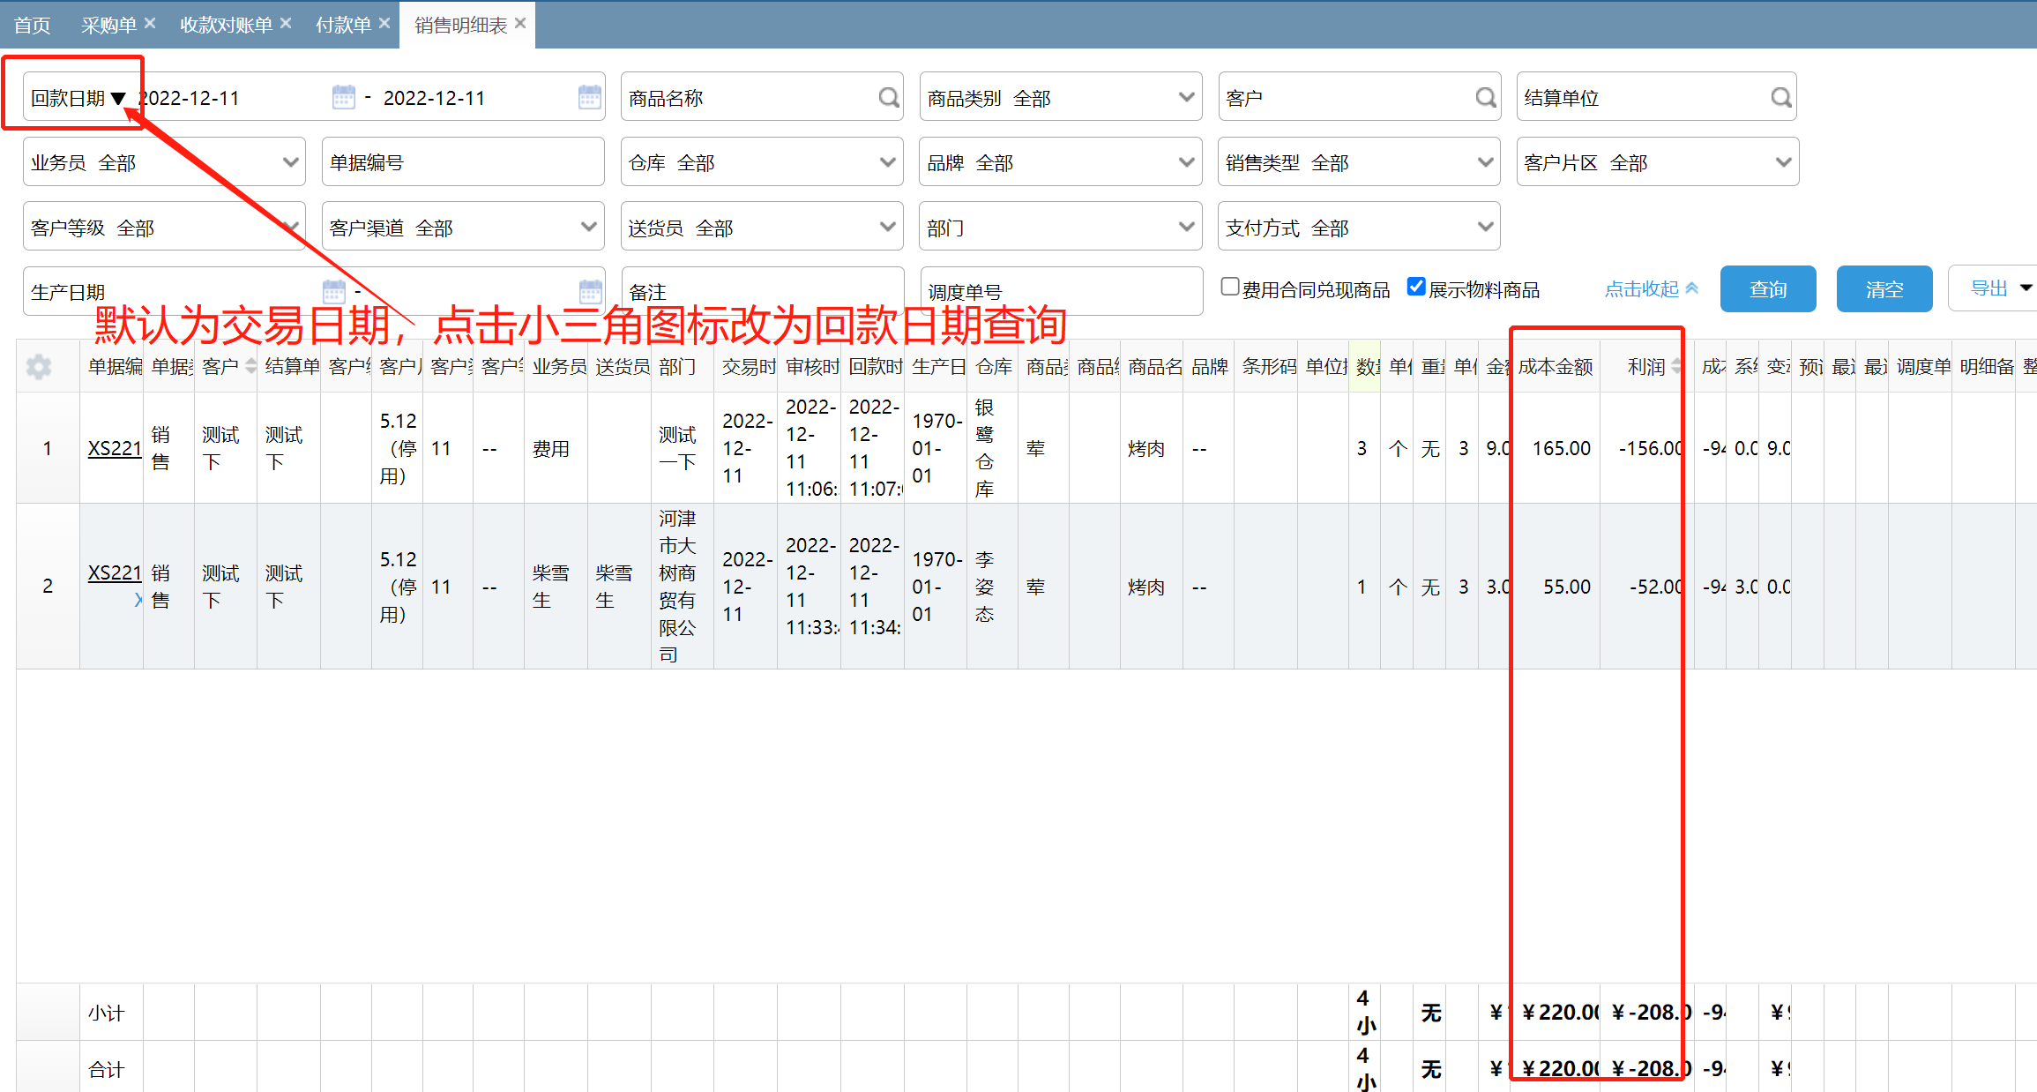The height and width of the screenshot is (1092, 2037).
Task: Open the 支付方式 dropdown
Action: coord(1485,227)
